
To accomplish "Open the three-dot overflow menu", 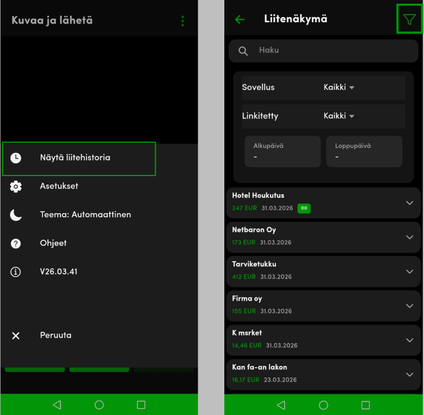I will click(182, 22).
